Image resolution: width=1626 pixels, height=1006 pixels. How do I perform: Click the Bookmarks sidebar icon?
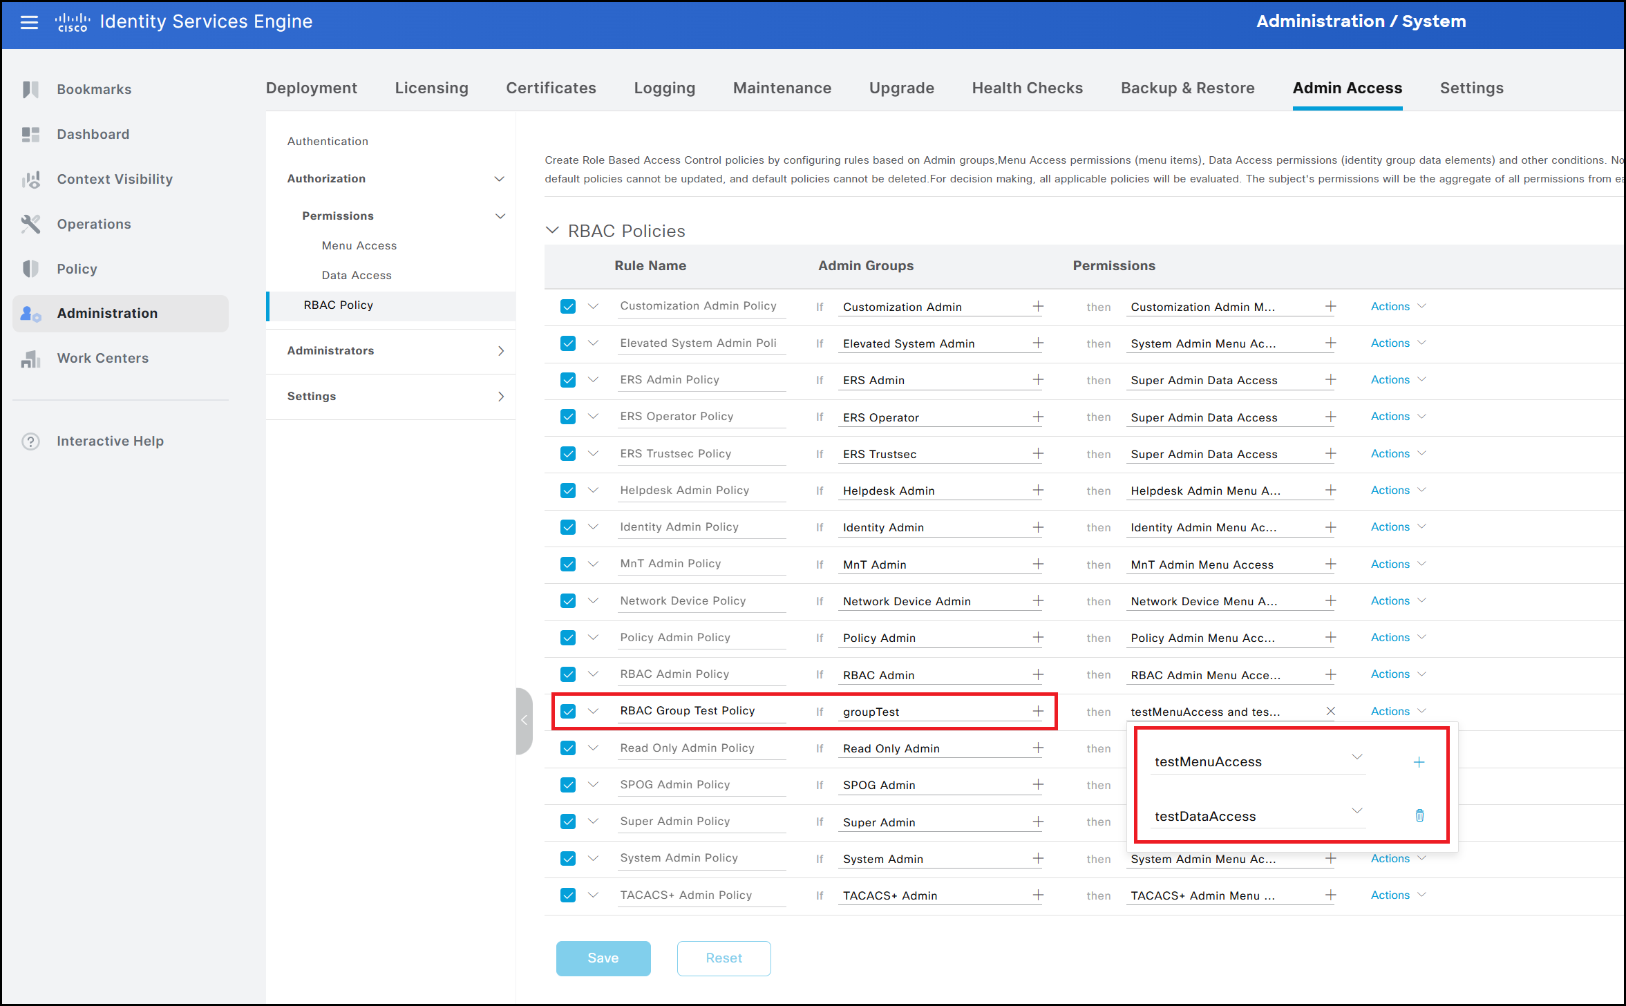point(30,89)
